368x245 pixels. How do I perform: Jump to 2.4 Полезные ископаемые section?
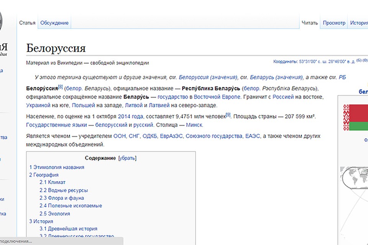coord(71,206)
